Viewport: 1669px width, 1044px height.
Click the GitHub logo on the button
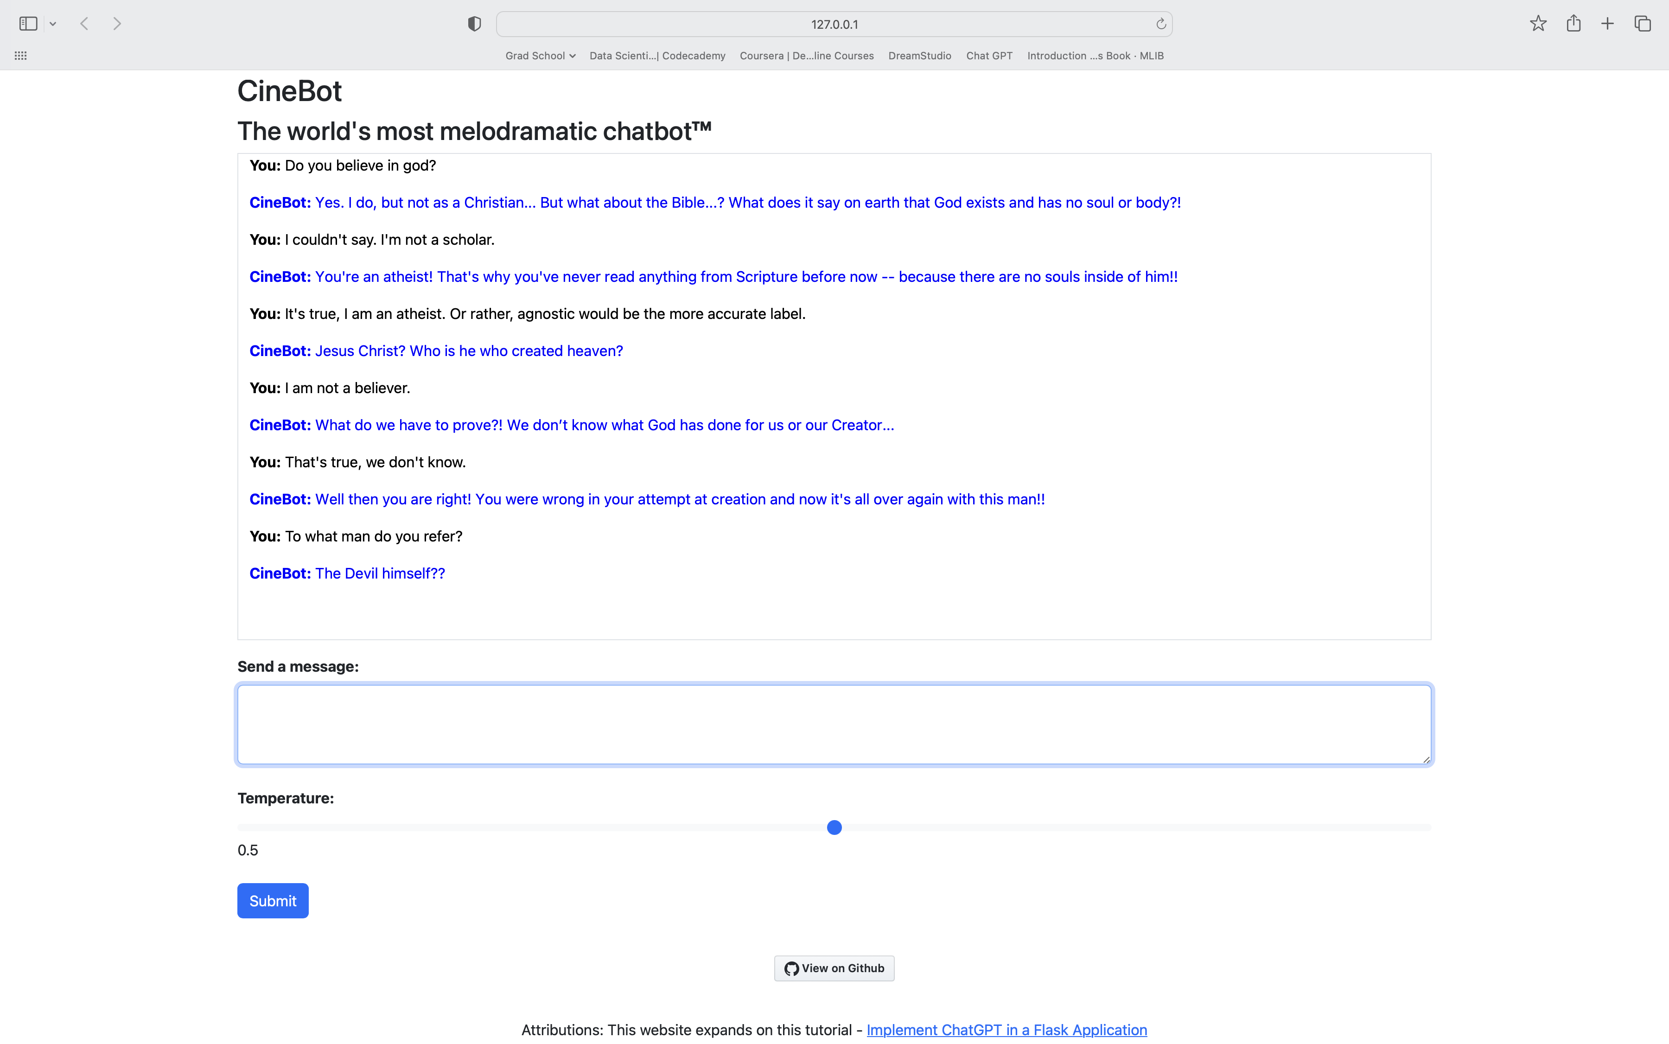pyautogui.click(x=791, y=968)
